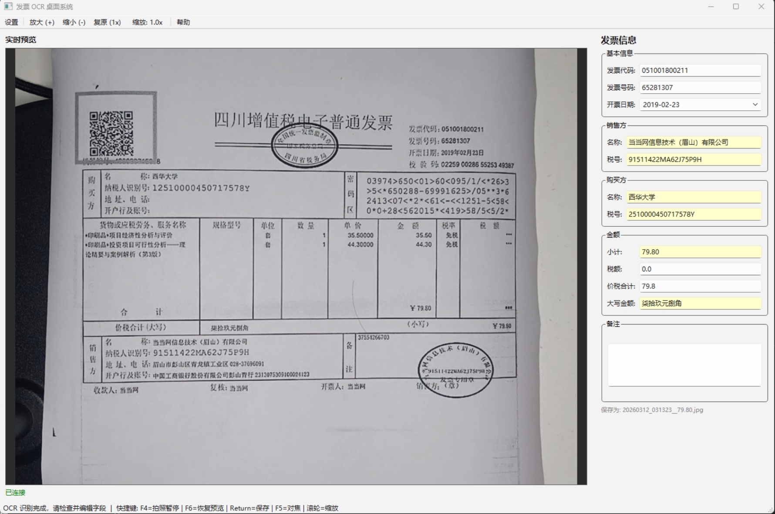Open the 设置 menu

(x=11, y=22)
